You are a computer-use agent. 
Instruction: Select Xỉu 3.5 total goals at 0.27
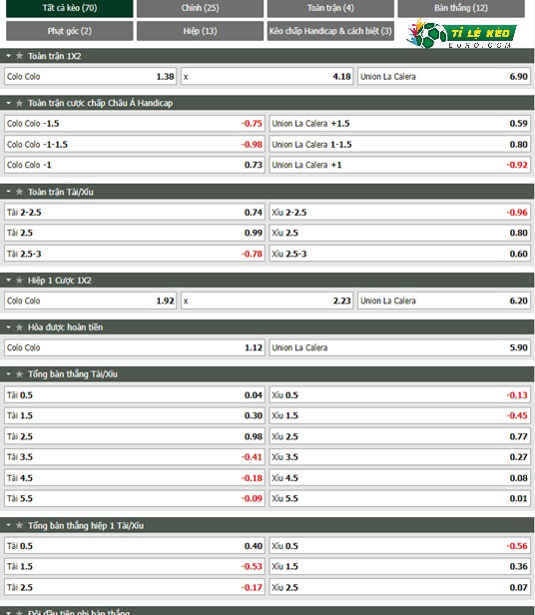[x=399, y=457]
